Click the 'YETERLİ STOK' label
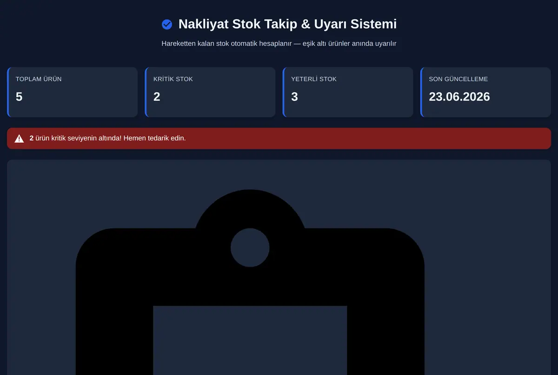The image size is (558, 375). (314, 79)
